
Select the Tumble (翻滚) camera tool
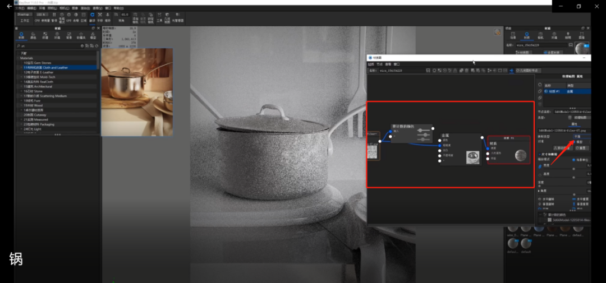click(x=92, y=17)
